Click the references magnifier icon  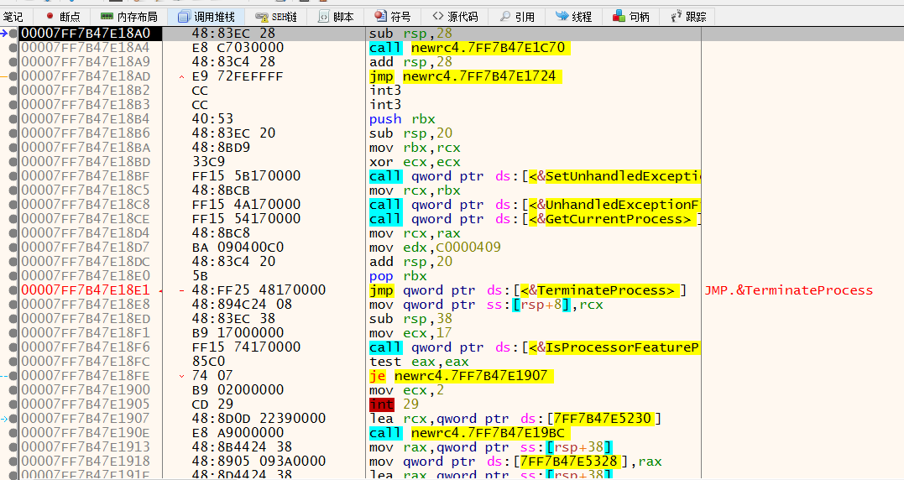(x=504, y=16)
